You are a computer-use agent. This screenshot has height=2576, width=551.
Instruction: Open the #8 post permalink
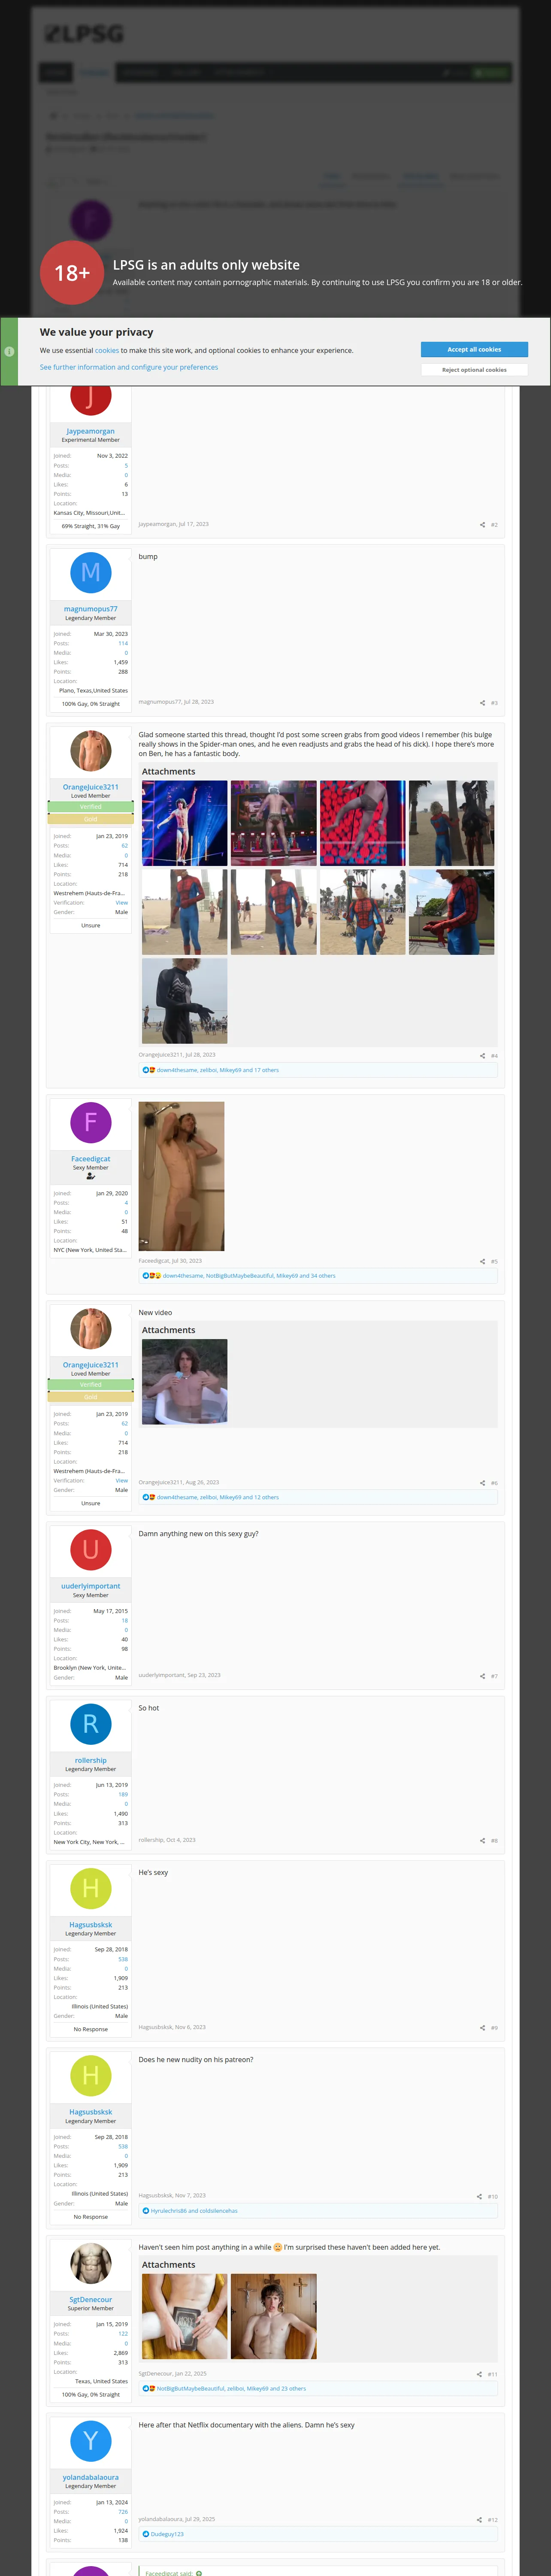coord(494,1840)
